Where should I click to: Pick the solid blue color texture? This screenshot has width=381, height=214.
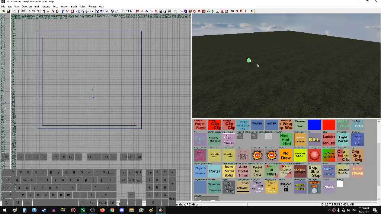click(x=314, y=125)
